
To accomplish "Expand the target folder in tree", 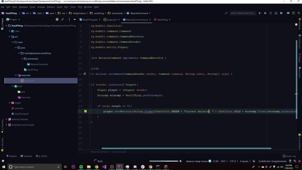I will pyautogui.click(x=9, y=103).
